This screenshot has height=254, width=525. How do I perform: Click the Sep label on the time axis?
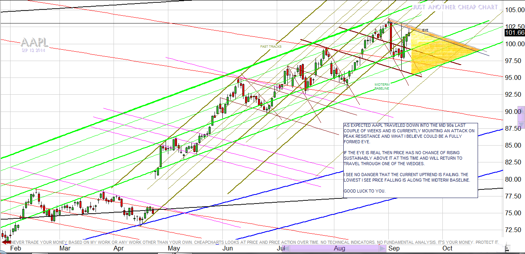394,248
